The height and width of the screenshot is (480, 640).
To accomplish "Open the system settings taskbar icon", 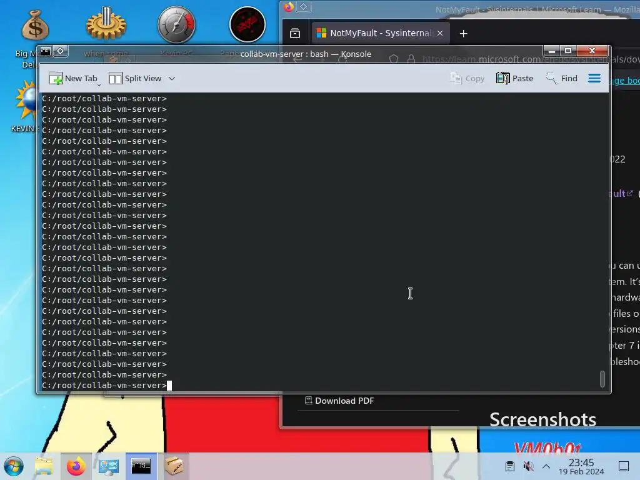I will coord(109,466).
